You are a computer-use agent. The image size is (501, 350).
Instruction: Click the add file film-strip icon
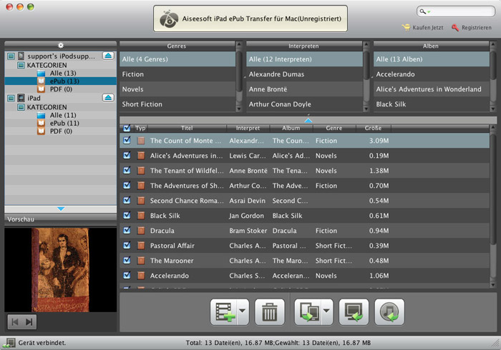pos(224,312)
